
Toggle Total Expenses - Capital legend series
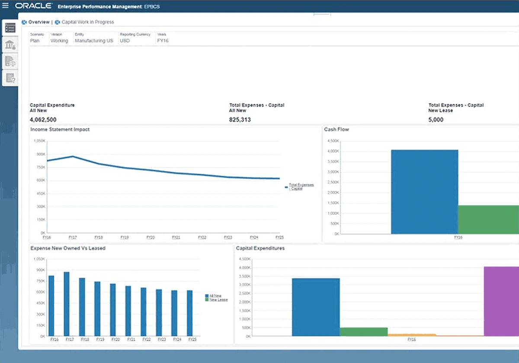click(x=301, y=187)
